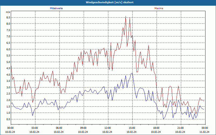Click the y-axis value '8,5'
This screenshot has width=216, height=135.
(x=8, y=18)
